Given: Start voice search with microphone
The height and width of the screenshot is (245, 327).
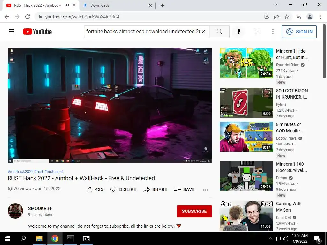Looking at the screenshot, I should click(x=238, y=32).
